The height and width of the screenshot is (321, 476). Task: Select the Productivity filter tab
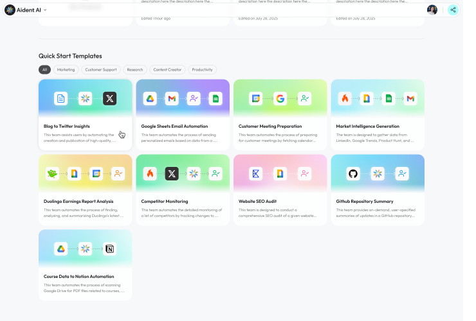(202, 70)
